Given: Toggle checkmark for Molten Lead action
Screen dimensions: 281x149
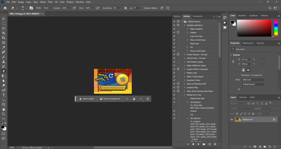Looking at the screenshot, I should [x=174, y=73].
